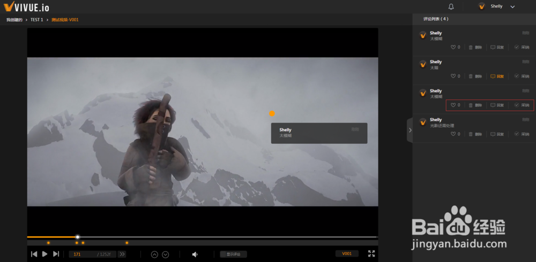Go to the 我创建的 breadcrumb
The width and height of the screenshot is (536, 262).
coord(14,20)
